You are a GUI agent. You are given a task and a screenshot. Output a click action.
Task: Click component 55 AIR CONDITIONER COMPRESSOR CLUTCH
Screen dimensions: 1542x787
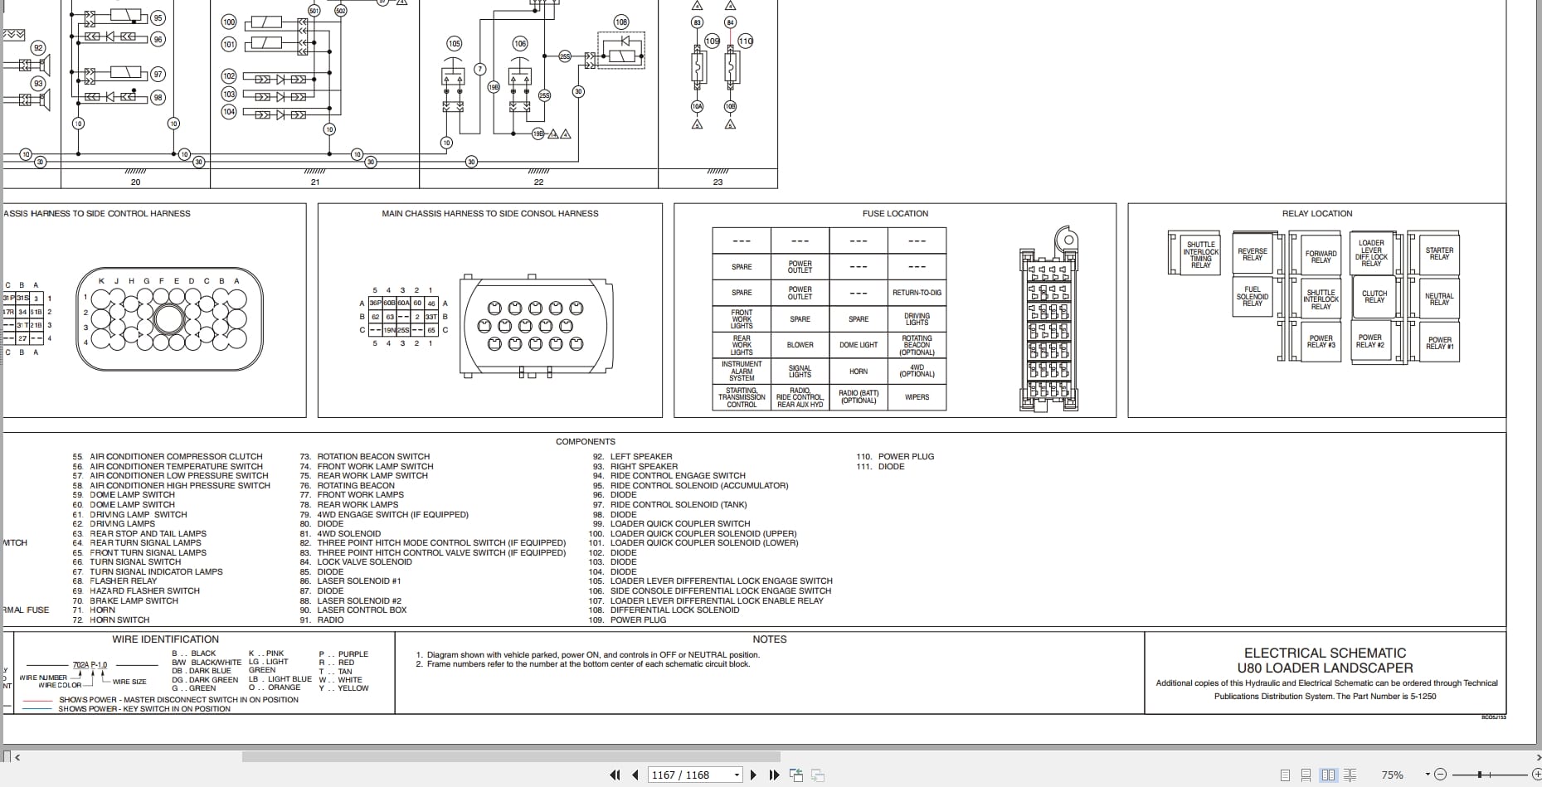click(x=167, y=457)
